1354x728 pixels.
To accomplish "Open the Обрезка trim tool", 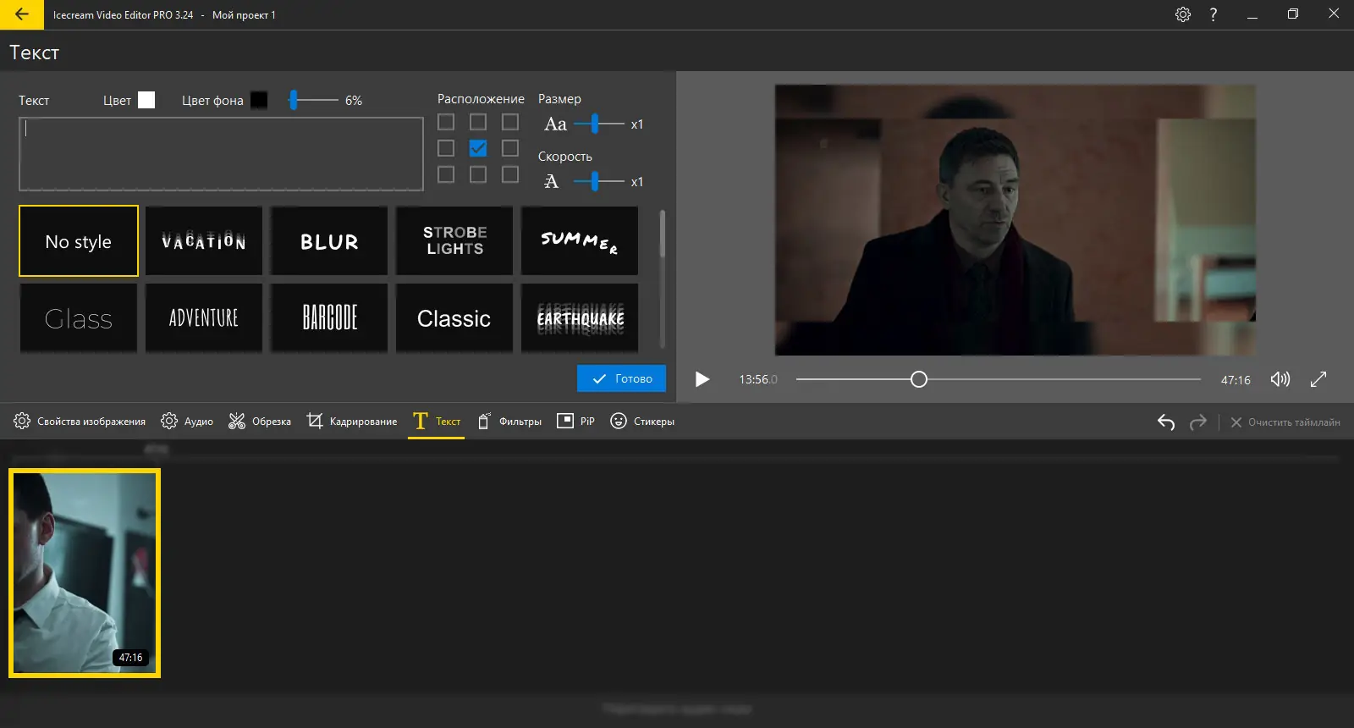I will point(260,421).
